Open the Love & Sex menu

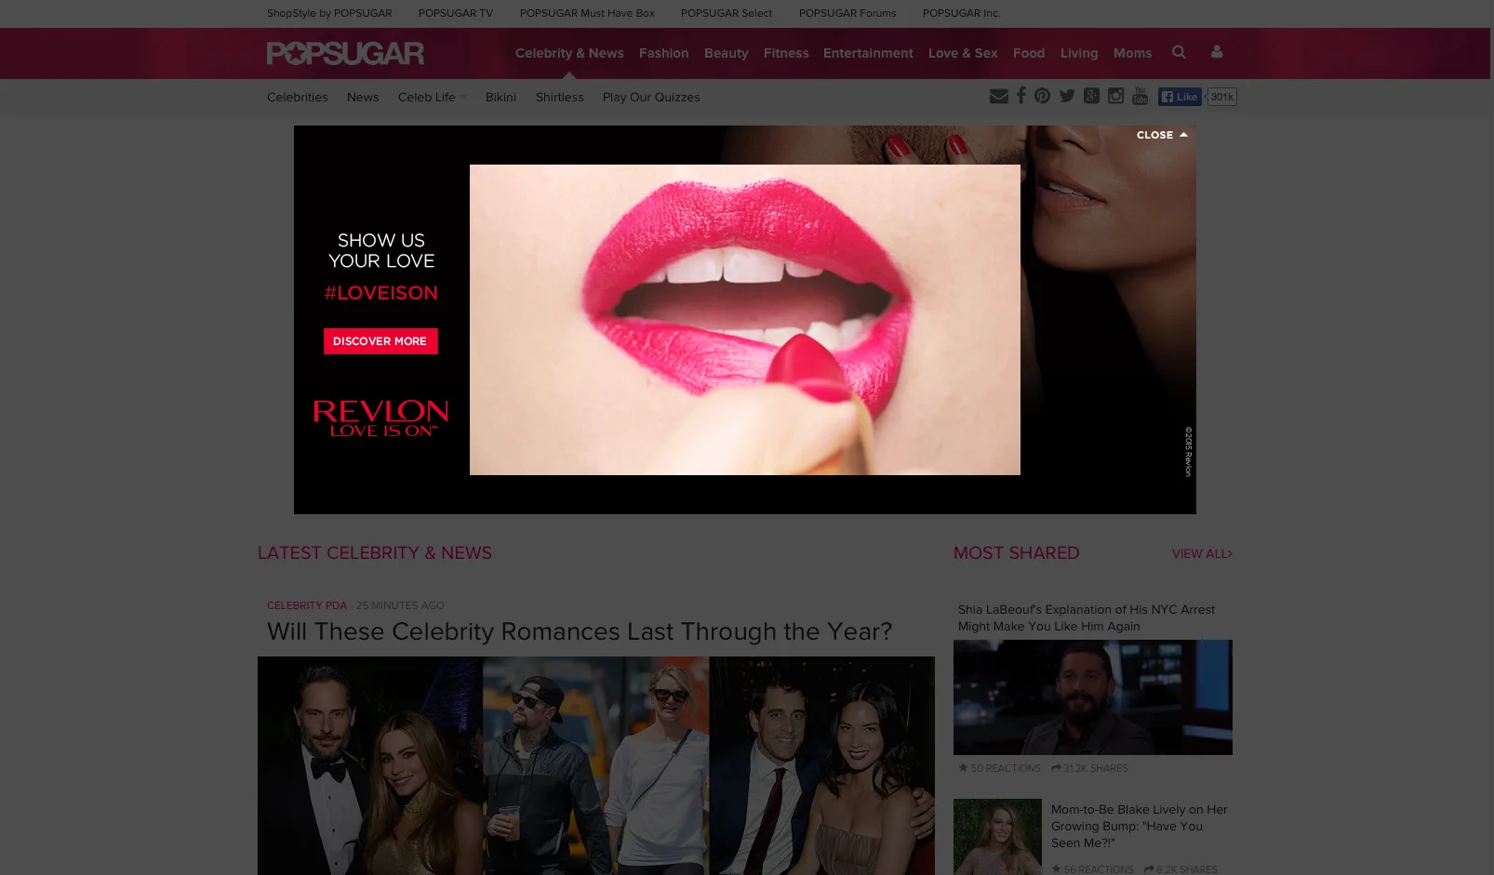click(963, 53)
